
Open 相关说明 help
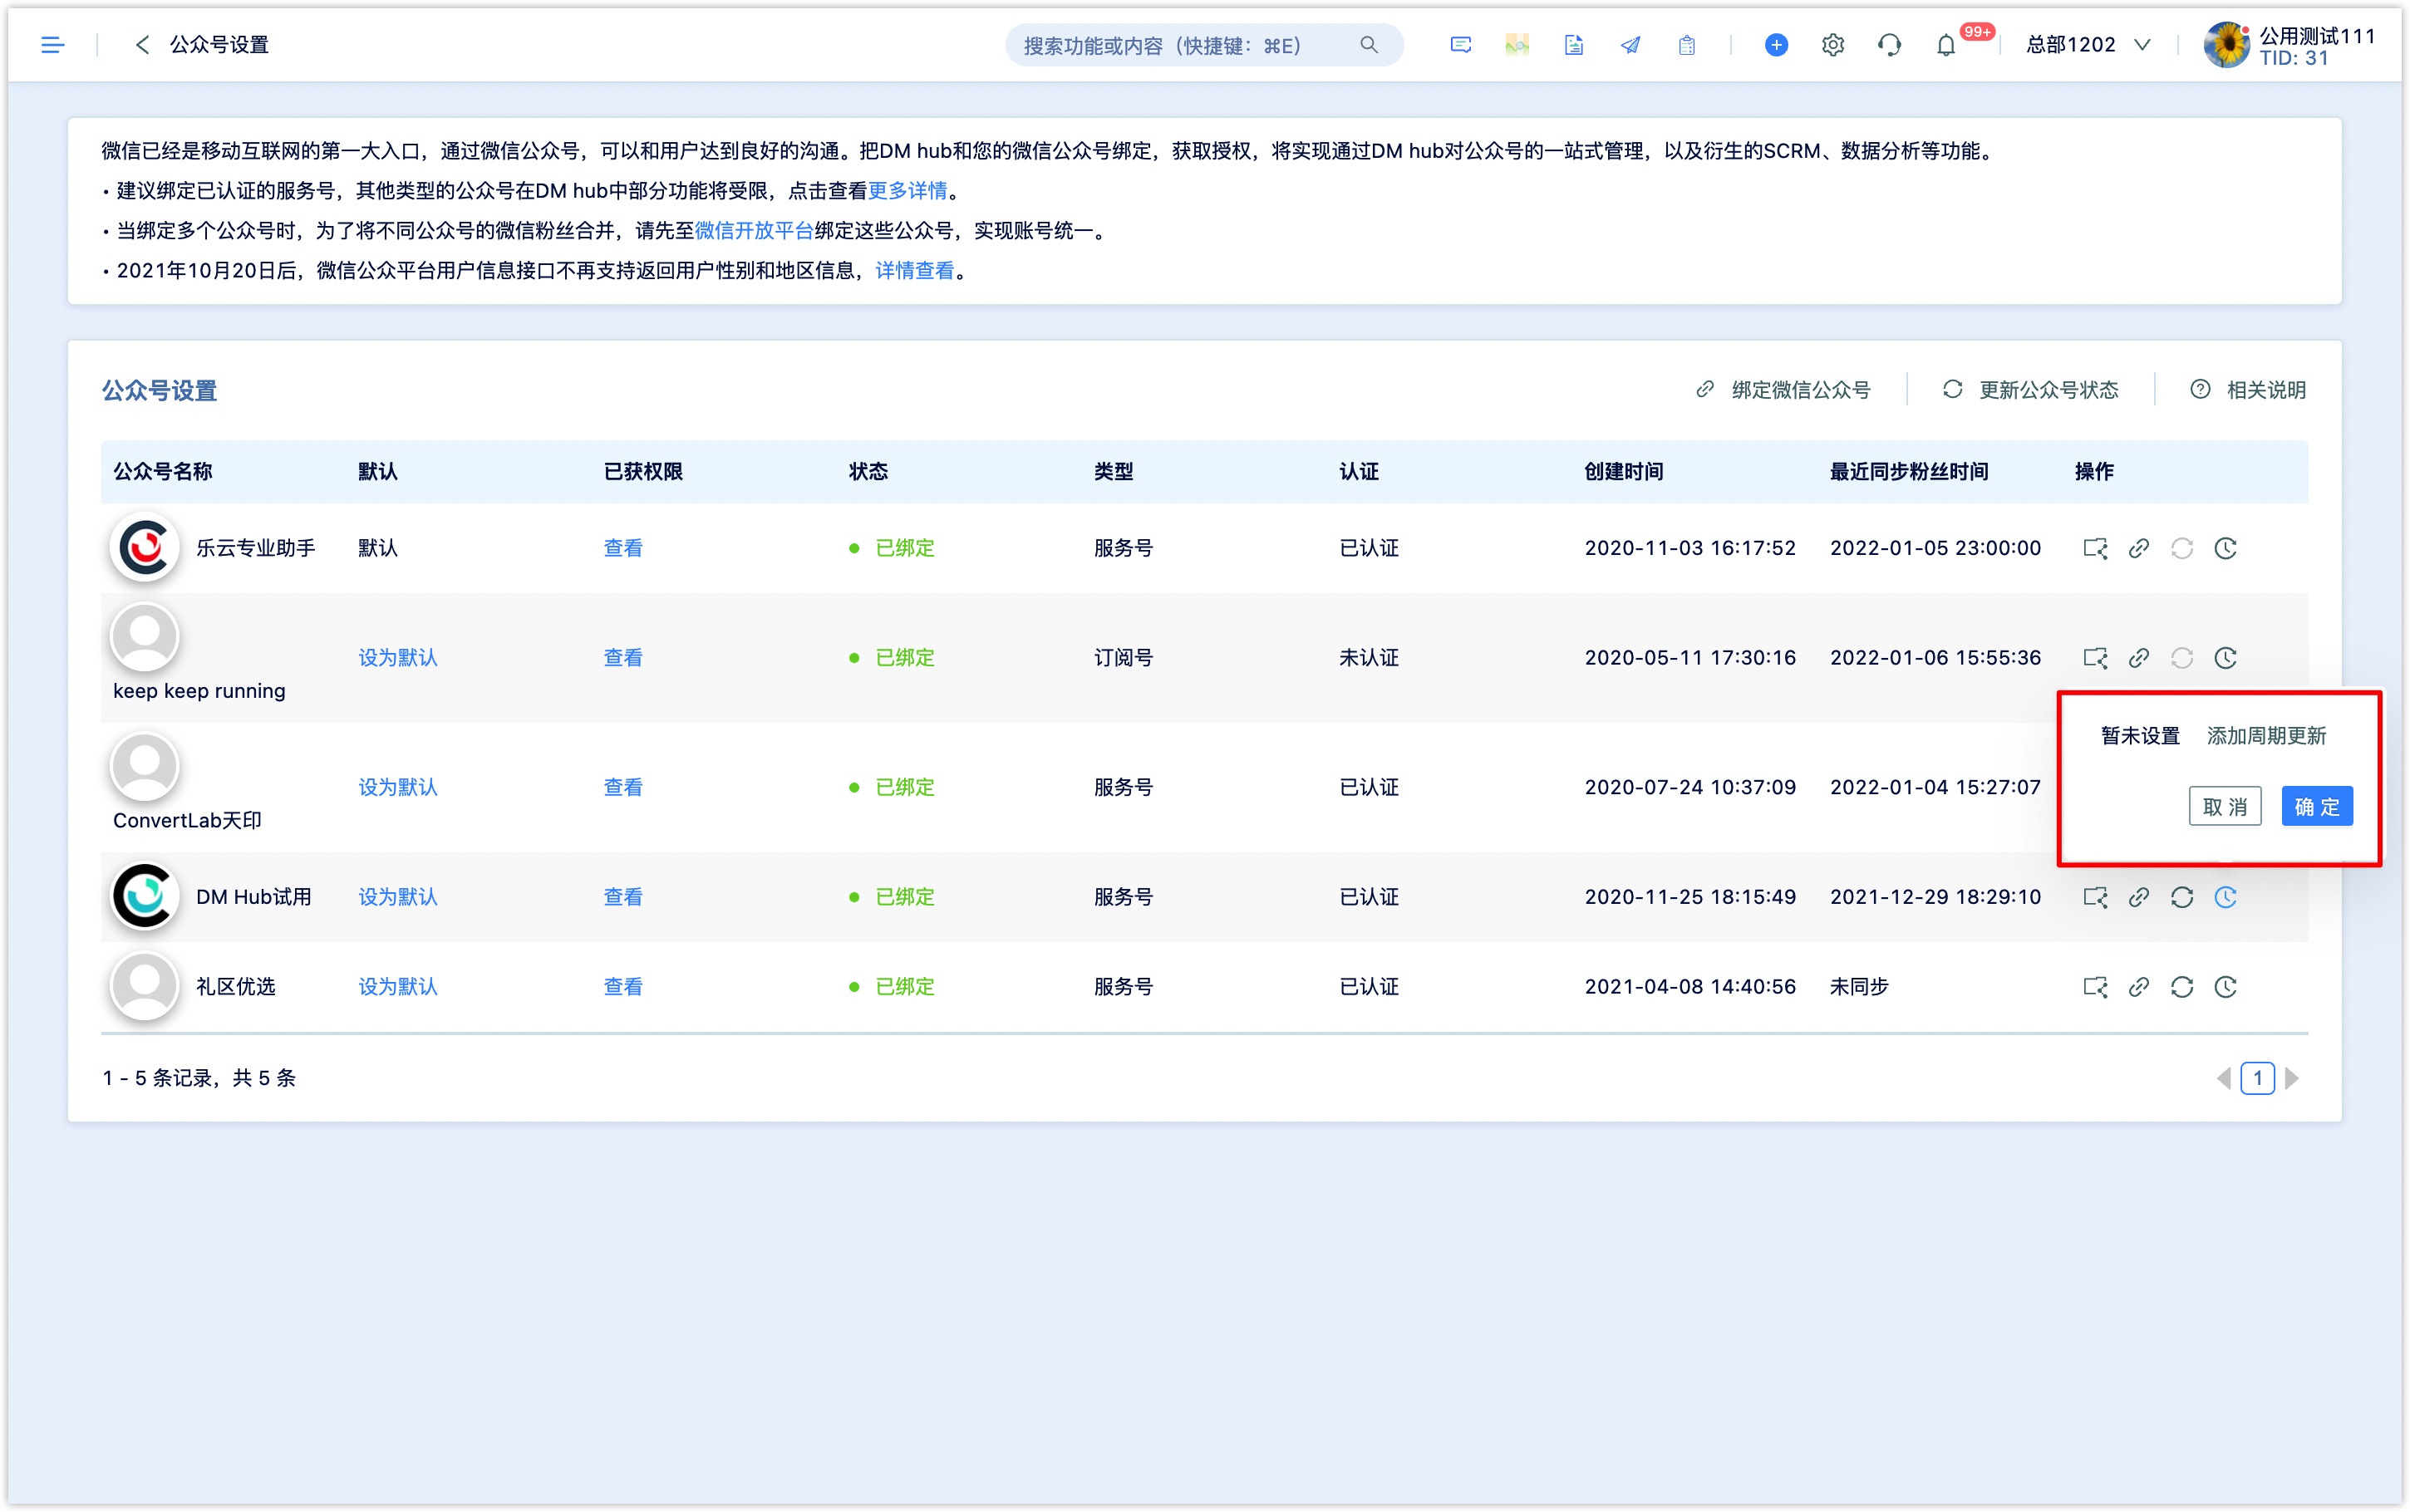tap(2247, 390)
